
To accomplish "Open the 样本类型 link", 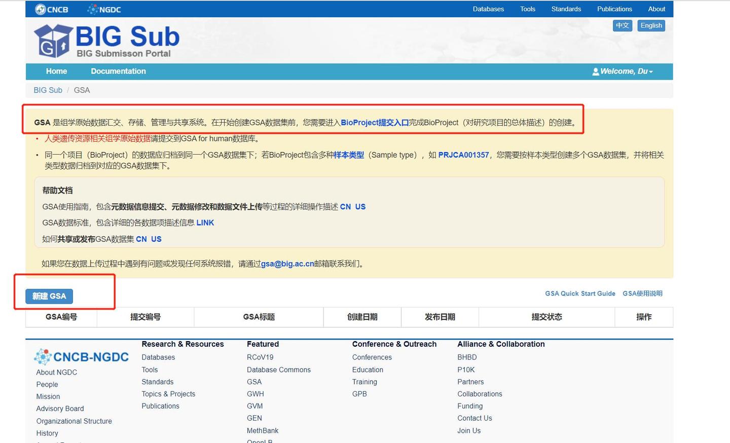I will point(349,155).
